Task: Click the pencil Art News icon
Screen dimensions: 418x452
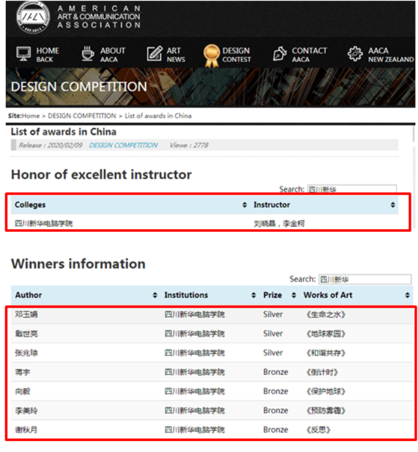Action: click(154, 54)
